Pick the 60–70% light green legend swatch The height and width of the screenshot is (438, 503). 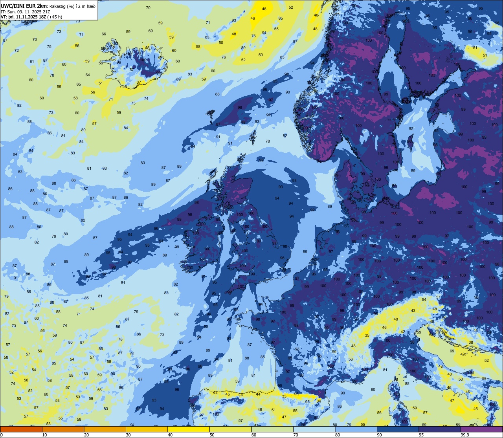pos(272,429)
